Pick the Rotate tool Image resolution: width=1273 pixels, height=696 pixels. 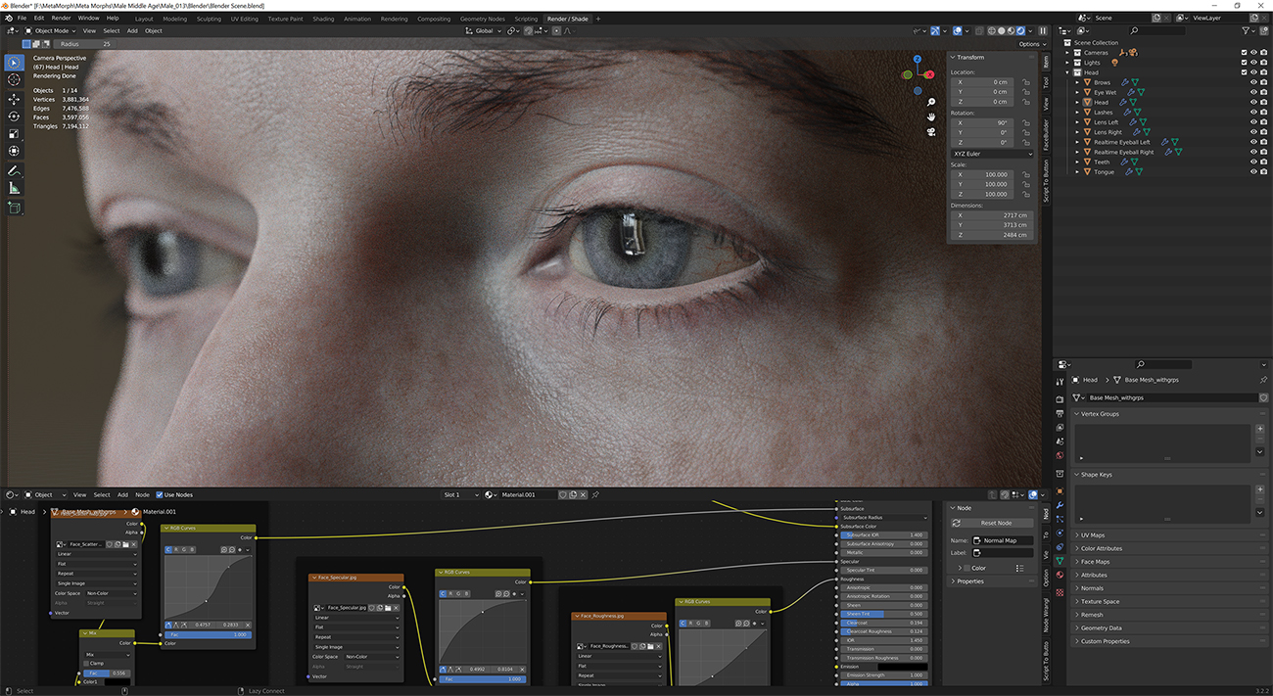(x=14, y=116)
